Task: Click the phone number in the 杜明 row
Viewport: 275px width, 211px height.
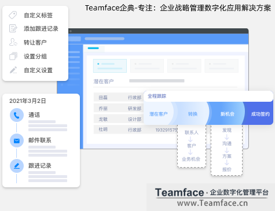Action: (x=166, y=130)
